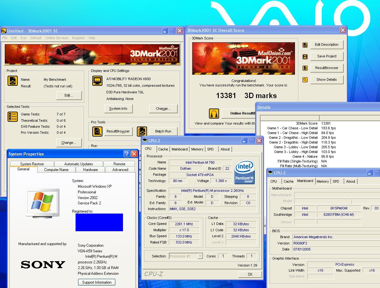This screenshot has width=380, height=288.
Task: Open the Help menu in 3DMark2001 SE
Action: [x=92, y=38]
